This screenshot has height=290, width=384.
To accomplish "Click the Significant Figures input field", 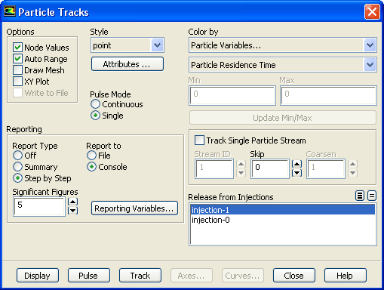I will (x=39, y=206).
